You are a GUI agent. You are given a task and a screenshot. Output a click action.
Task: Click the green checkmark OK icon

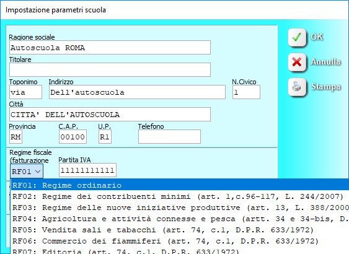point(297,37)
